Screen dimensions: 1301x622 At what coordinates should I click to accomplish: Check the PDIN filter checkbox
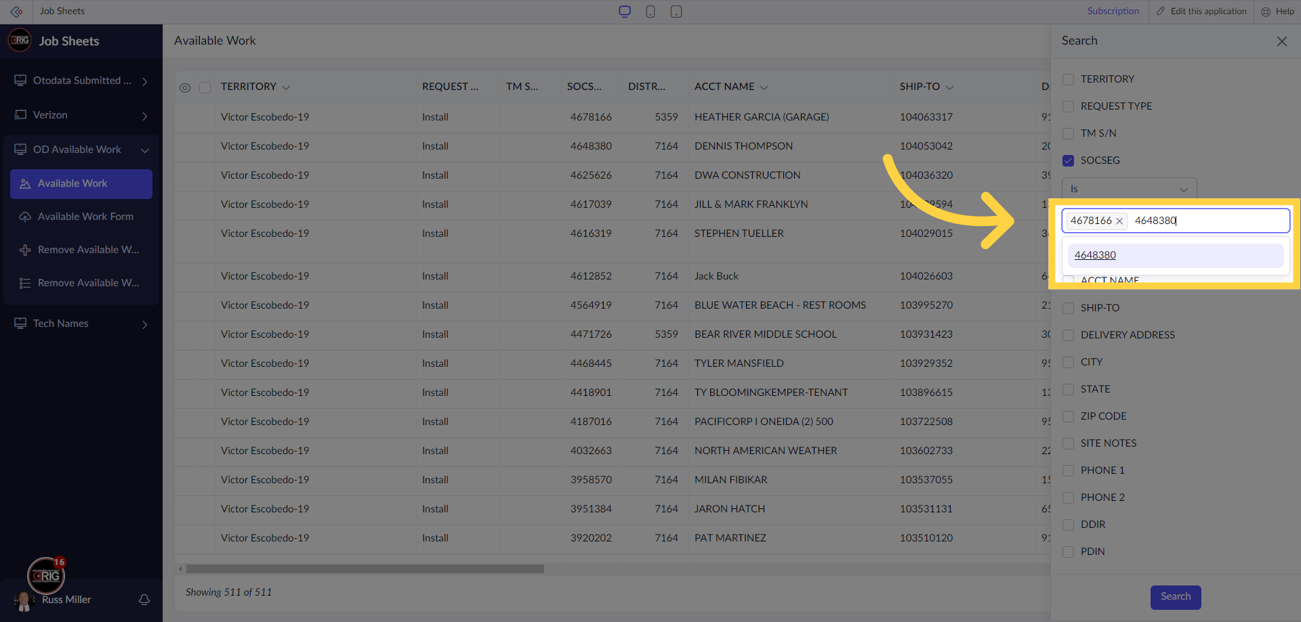coord(1069,552)
